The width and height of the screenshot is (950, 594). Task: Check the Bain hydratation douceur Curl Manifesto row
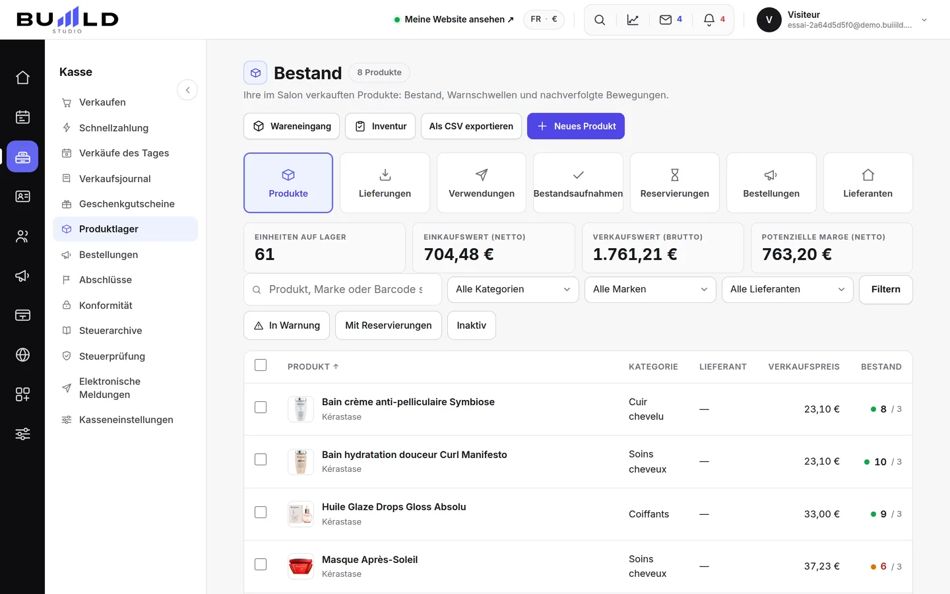coord(261,459)
